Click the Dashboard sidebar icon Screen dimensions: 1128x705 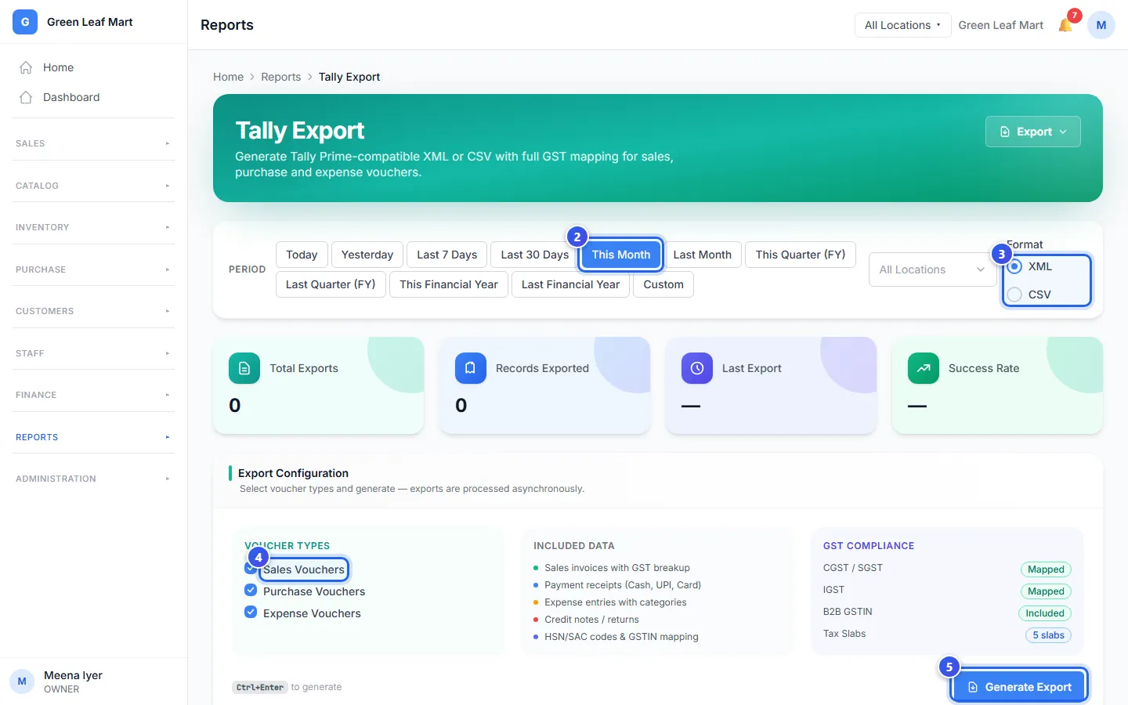tap(26, 97)
